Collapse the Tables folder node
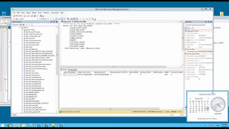Image resolution: width=229 pixels, height=129 pixels. (x=20, y=28)
